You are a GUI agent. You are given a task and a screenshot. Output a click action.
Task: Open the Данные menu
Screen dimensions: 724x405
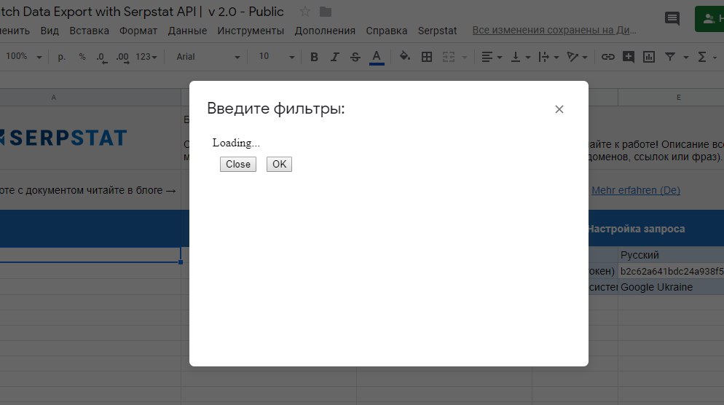187,31
